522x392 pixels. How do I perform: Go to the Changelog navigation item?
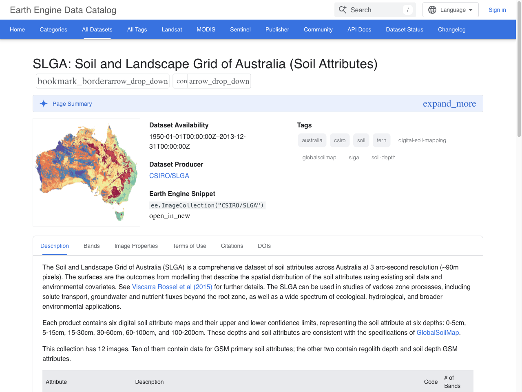click(451, 29)
